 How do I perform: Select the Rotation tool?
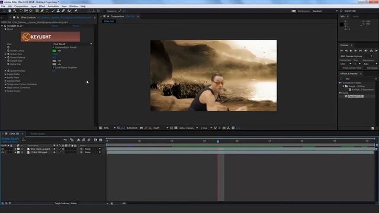pyautogui.click(x=21, y=11)
